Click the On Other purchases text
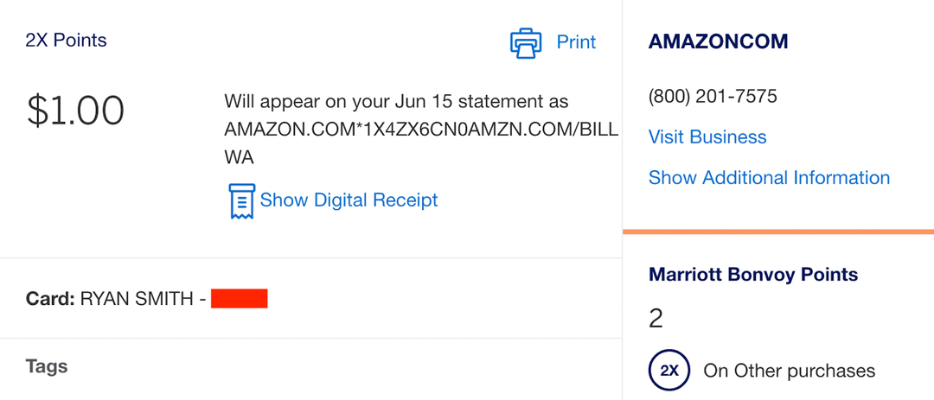The width and height of the screenshot is (934, 400). pos(789,371)
